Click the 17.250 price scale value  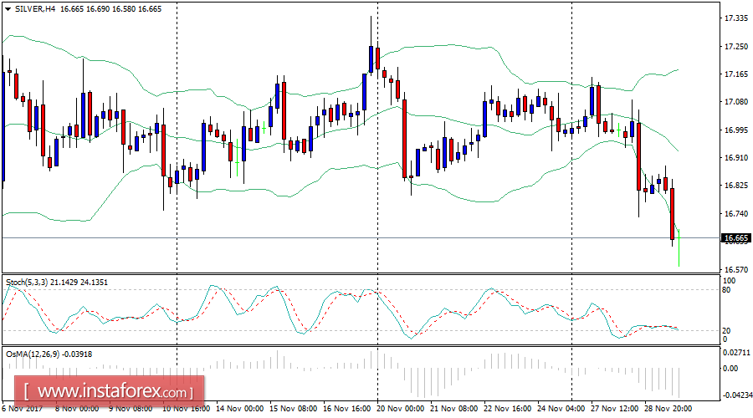coord(736,47)
